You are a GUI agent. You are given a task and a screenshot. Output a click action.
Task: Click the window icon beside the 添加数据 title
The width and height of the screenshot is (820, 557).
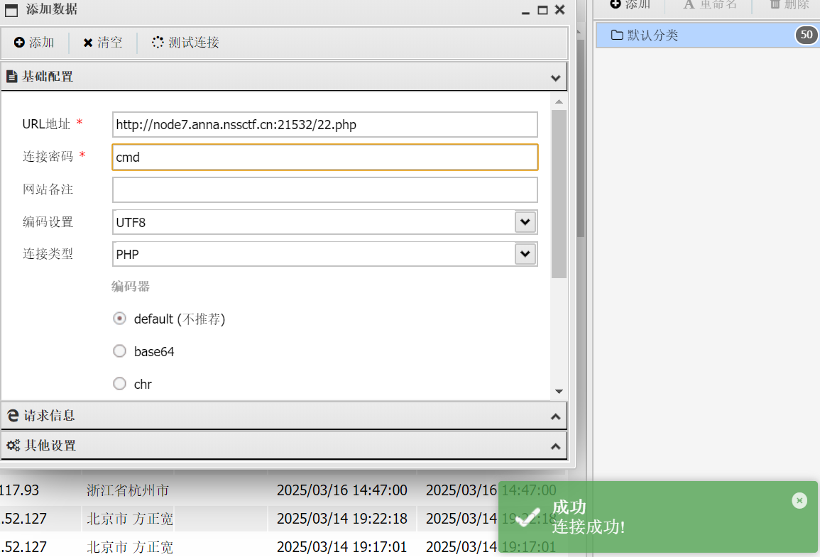(11, 10)
